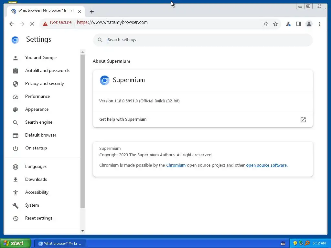Click the security shield tray icon
Screen dimensions: 331x248
click(295, 243)
